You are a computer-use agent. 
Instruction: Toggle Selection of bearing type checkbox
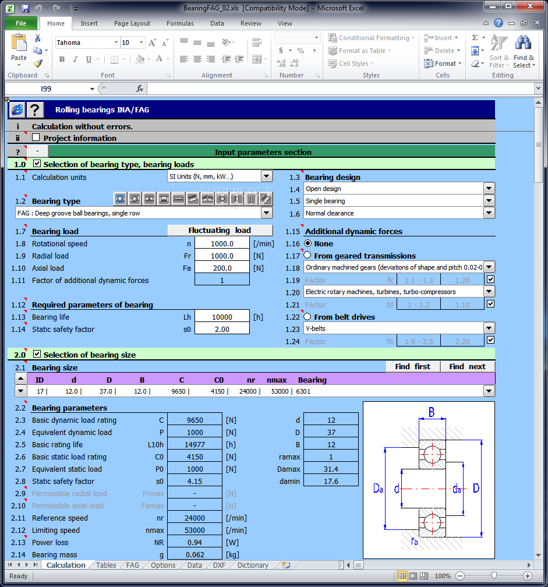coord(37,164)
